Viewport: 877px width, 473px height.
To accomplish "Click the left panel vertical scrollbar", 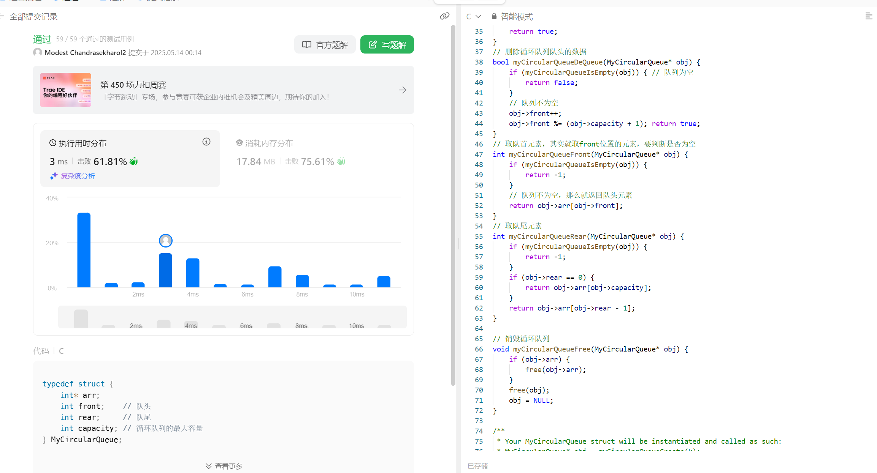I will 453,205.
